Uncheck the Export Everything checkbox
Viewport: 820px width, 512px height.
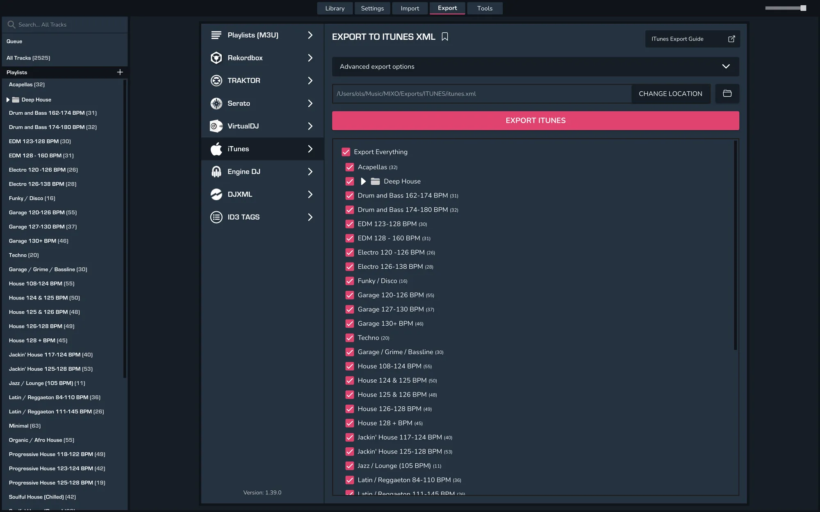[x=346, y=152]
